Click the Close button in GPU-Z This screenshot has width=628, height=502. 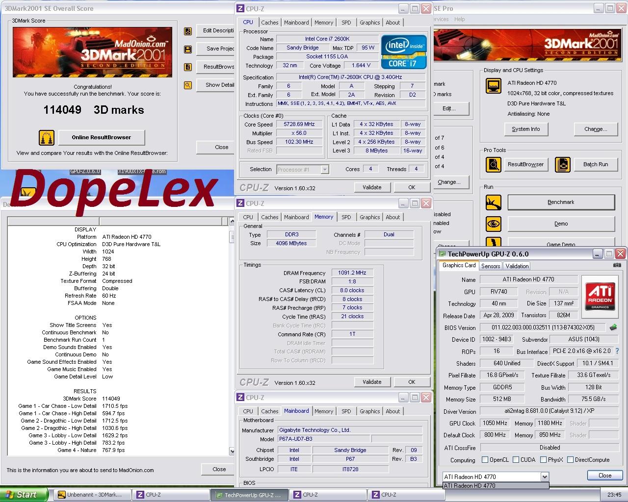605,476
